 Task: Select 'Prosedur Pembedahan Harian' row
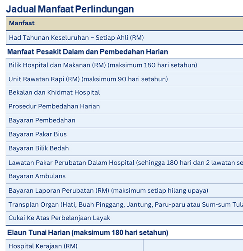[x=125, y=107]
